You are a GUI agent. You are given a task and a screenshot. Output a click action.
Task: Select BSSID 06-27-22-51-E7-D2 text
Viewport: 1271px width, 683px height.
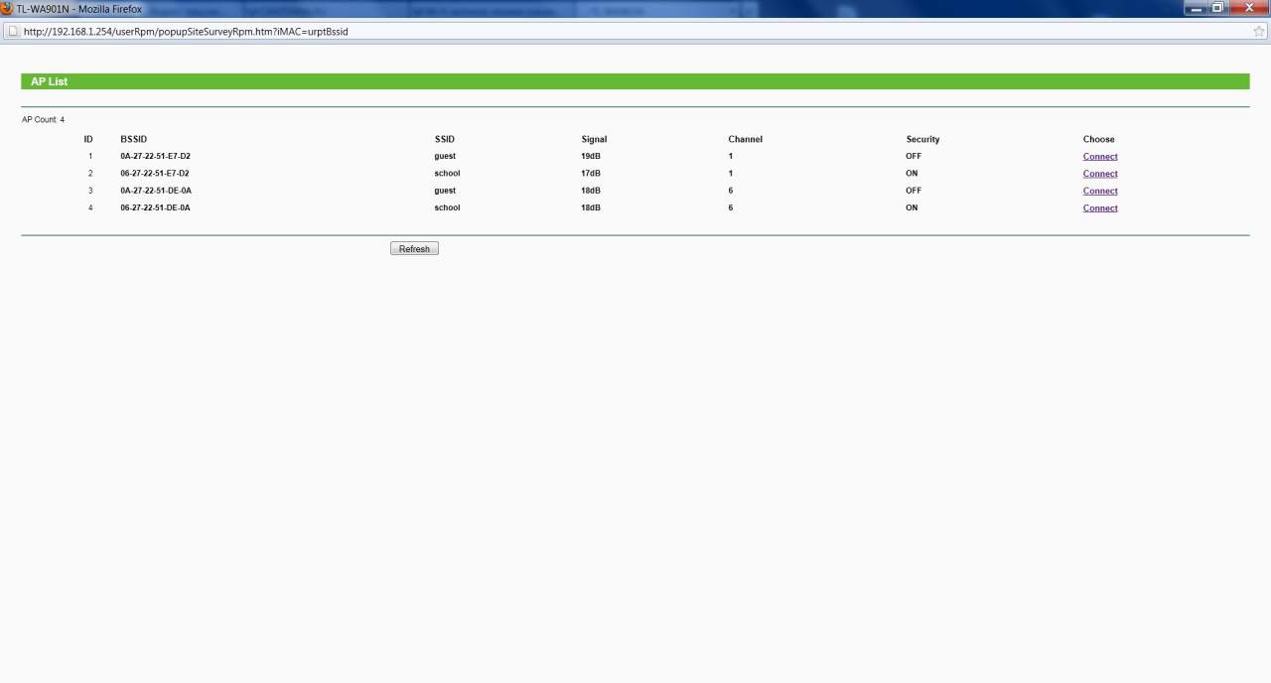pyautogui.click(x=155, y=174)
